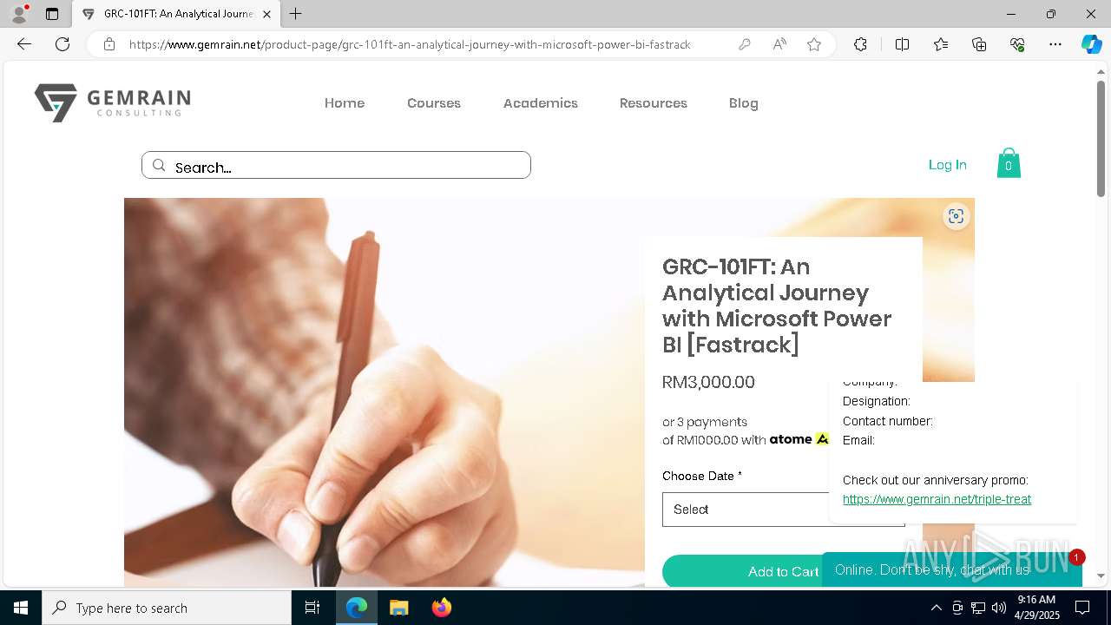This screenshot has height=625, width=1111.
Task: Click the RM3,000.00 price text
Action: (708, 382)
